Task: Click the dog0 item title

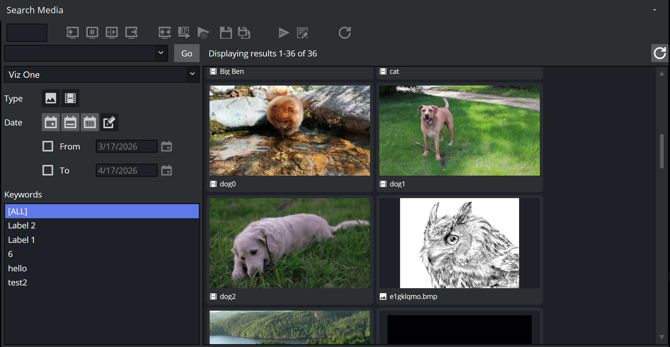Action: [x=228, y=184]
